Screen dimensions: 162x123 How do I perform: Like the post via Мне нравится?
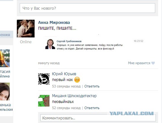[139, 63]
